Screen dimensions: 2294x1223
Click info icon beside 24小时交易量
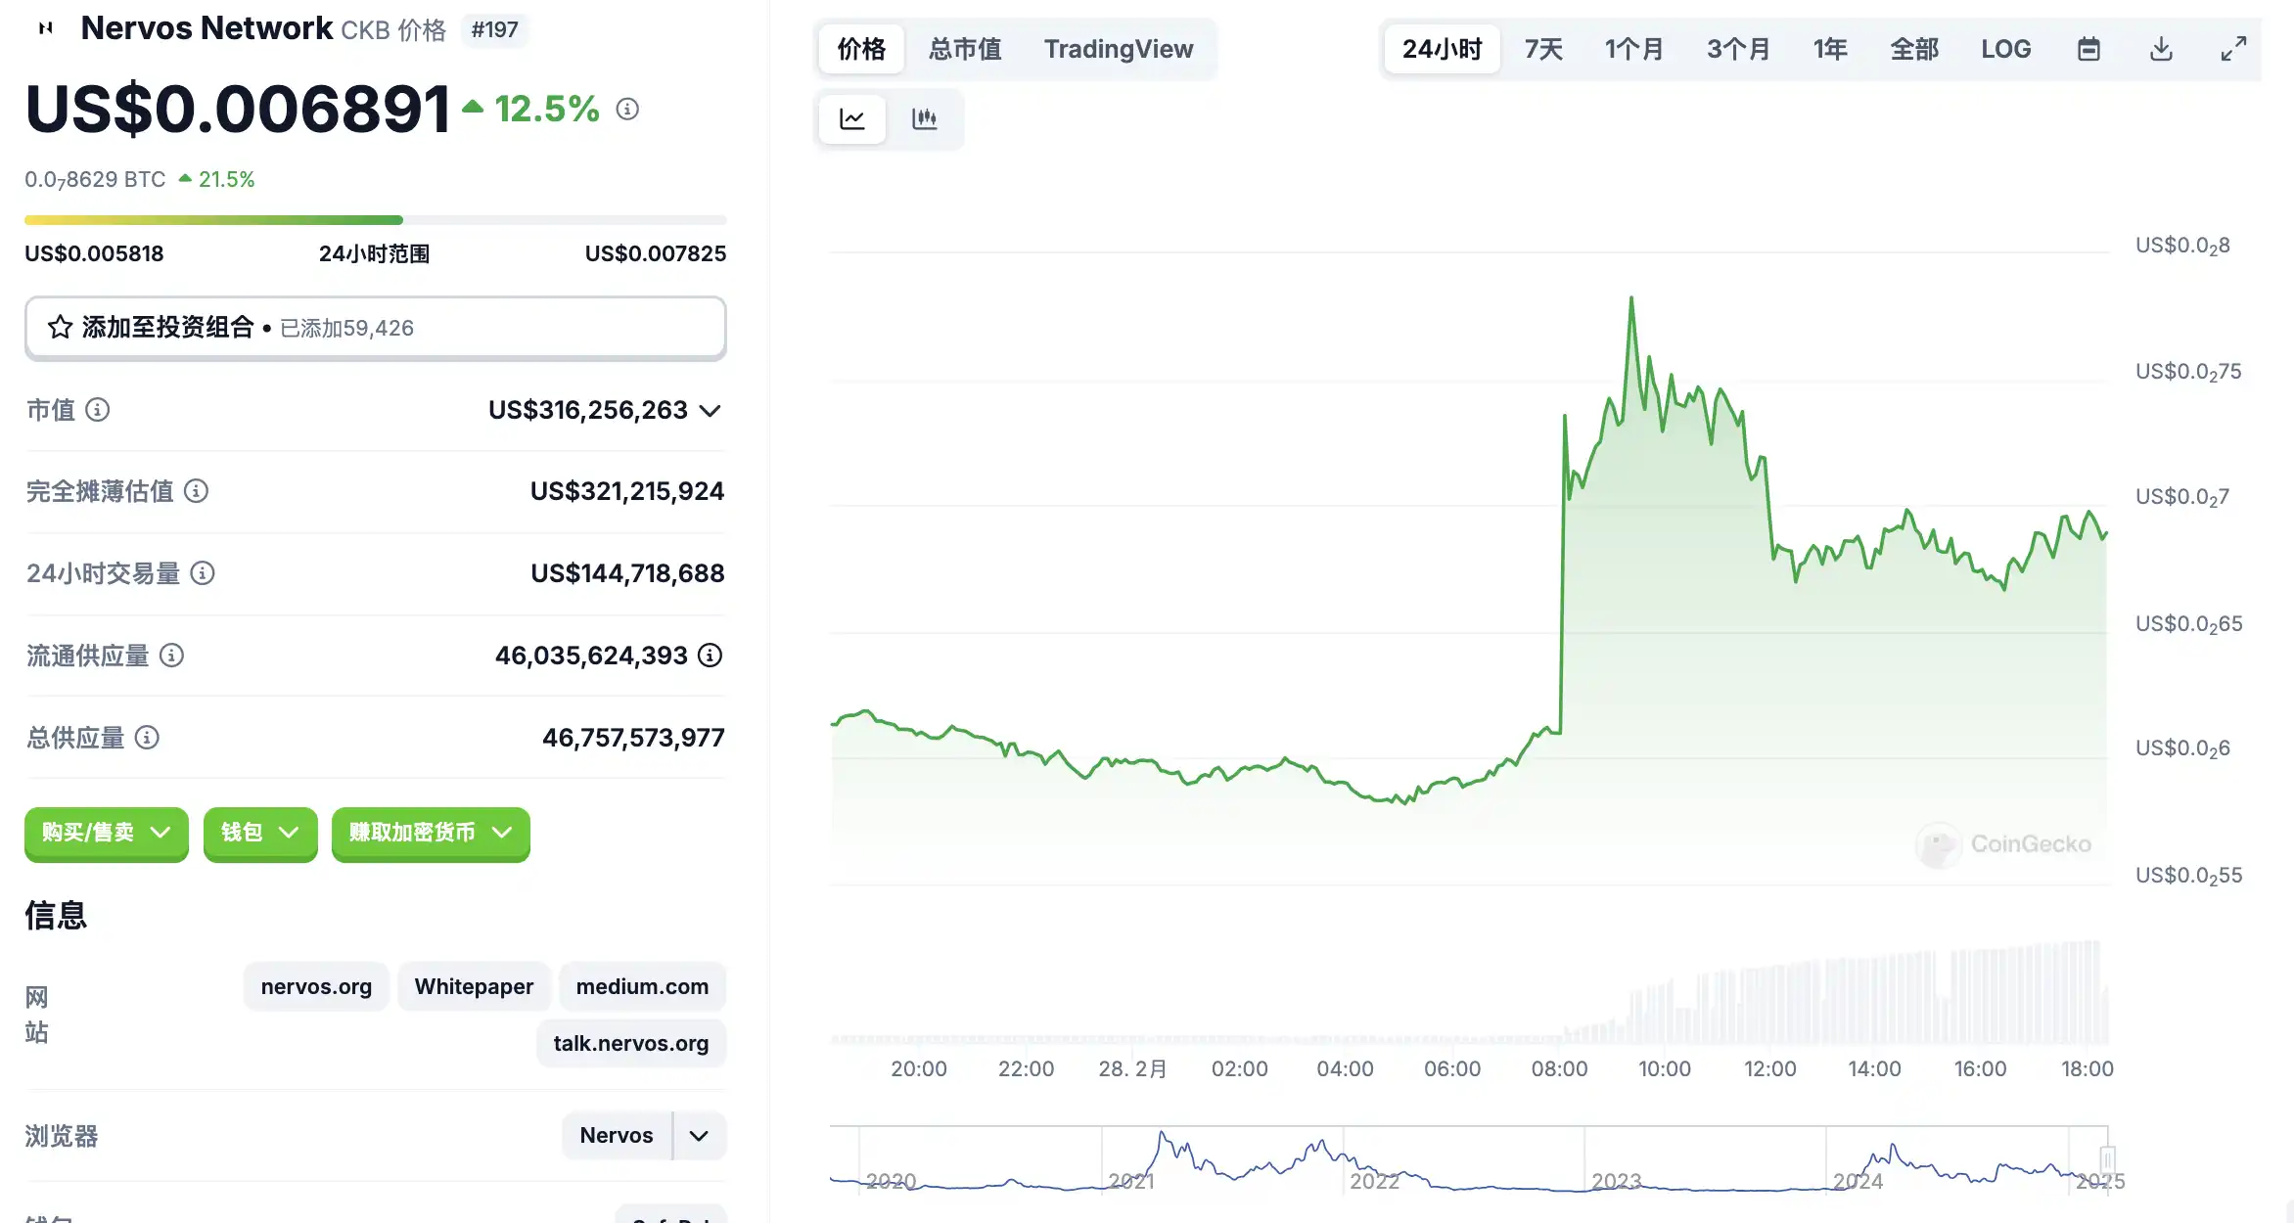pyautogui.click(x=203, y=573)
